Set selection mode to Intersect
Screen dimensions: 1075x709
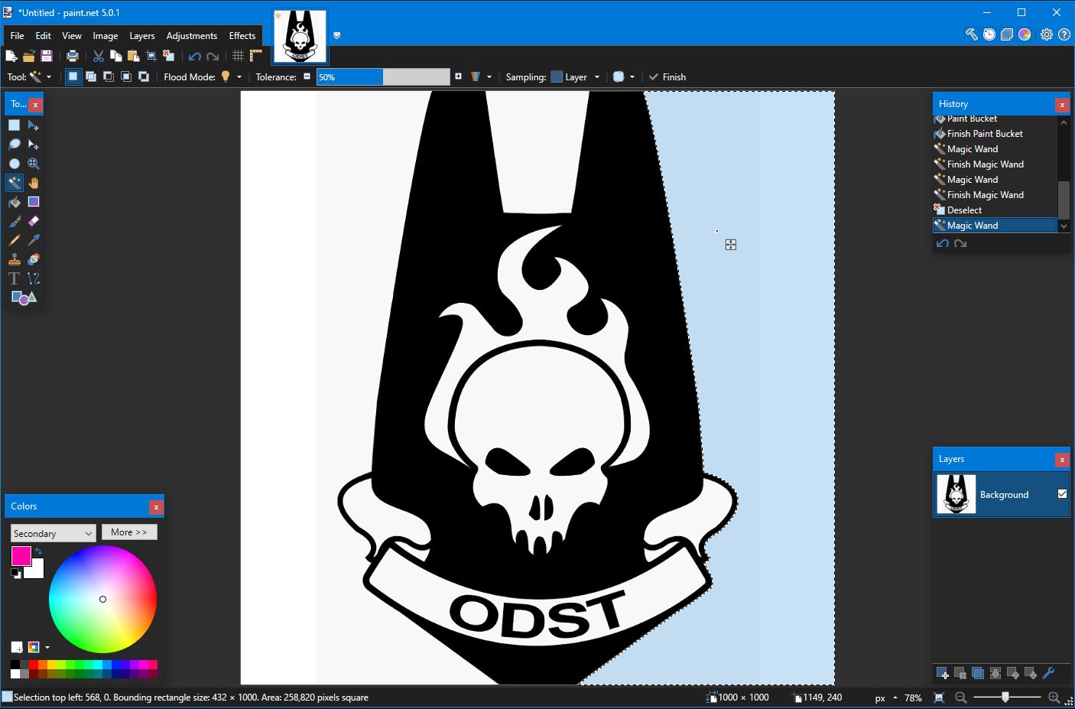(126, 76)
